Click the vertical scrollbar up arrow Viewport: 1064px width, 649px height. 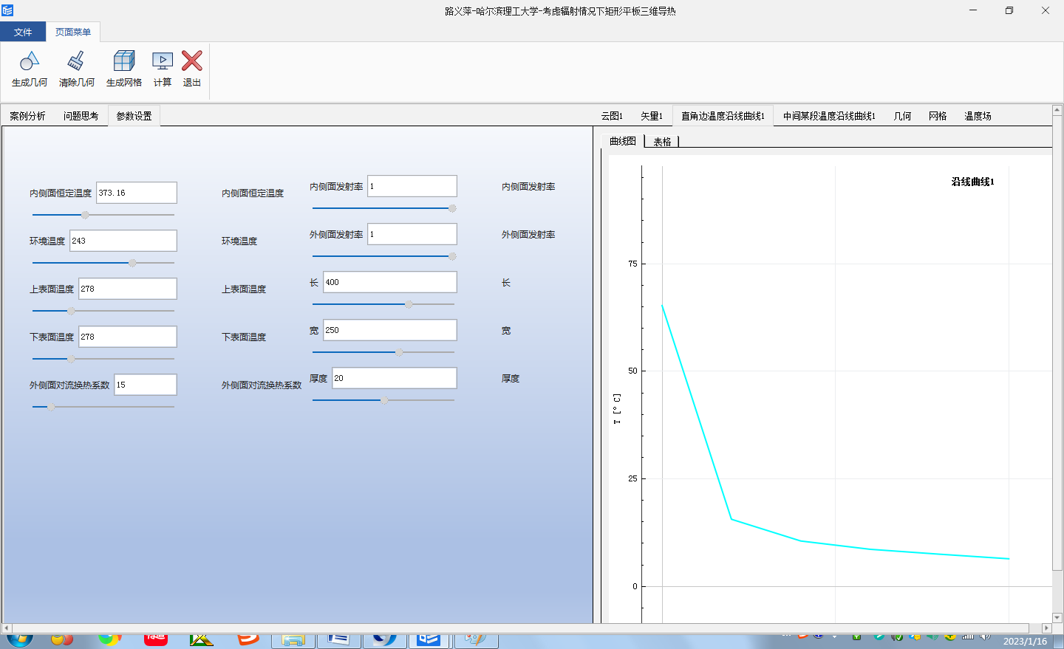[1057, 111]
